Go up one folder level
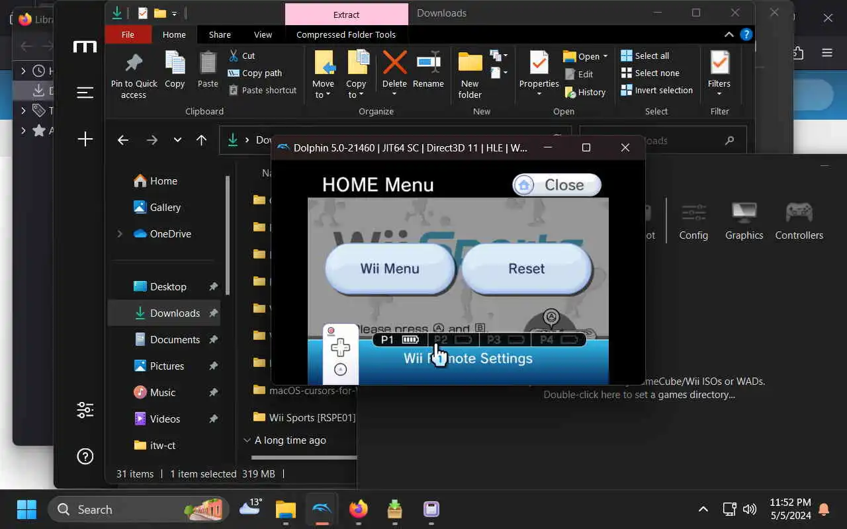Screen dimensions: 847x529 tap(202, 140)
